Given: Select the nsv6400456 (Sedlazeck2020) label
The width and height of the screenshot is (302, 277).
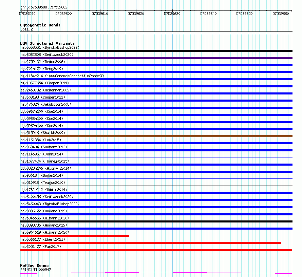Looking at the screenshot, I should click(47, 197).
